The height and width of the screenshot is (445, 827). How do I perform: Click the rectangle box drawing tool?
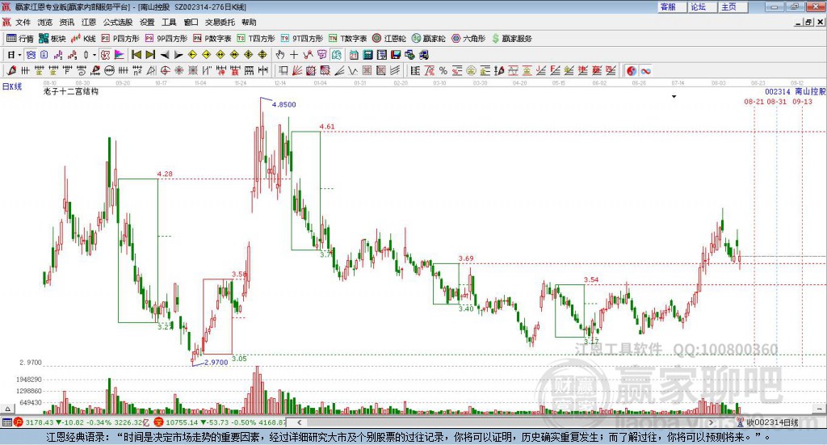pos(283,70)
